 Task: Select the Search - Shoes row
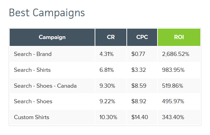pos(105,102)
